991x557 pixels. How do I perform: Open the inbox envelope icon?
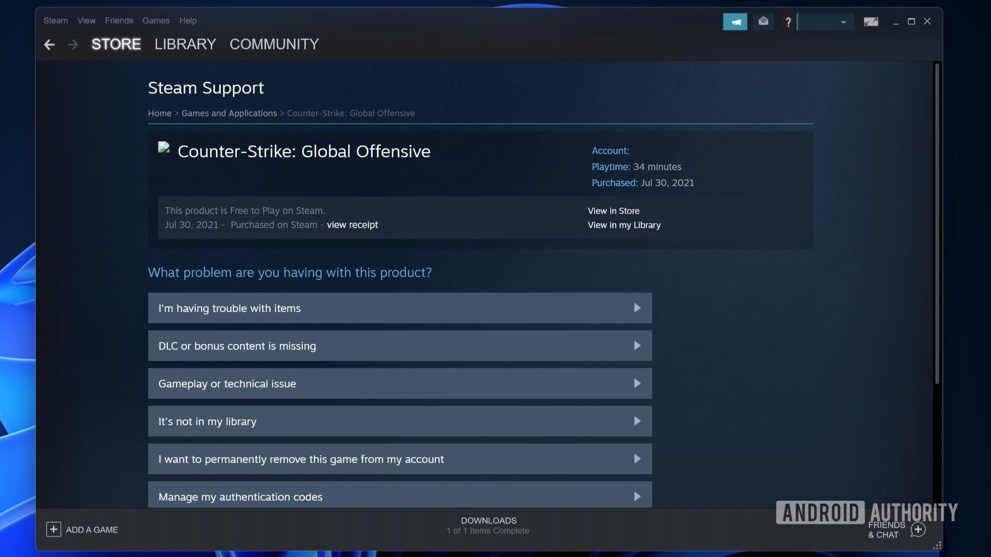(x=763, y=22)
